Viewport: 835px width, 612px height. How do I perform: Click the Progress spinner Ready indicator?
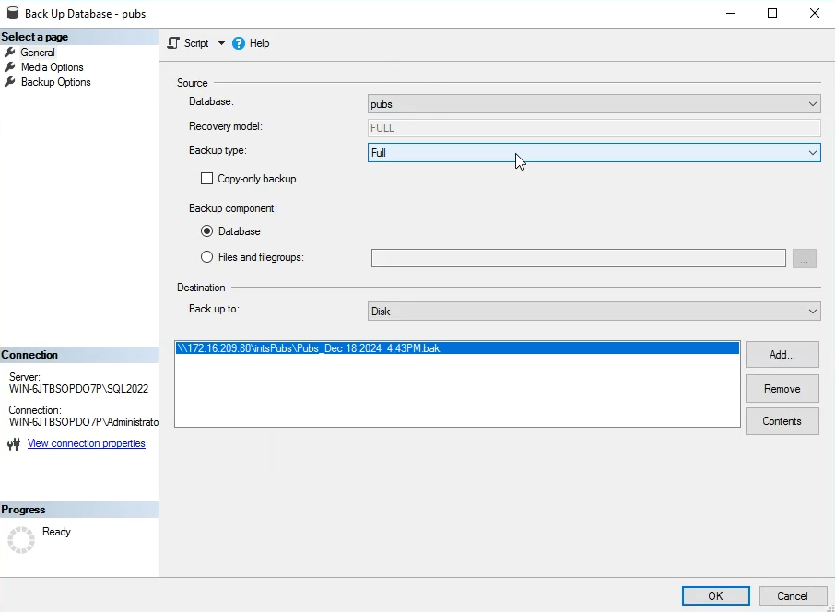21,540
